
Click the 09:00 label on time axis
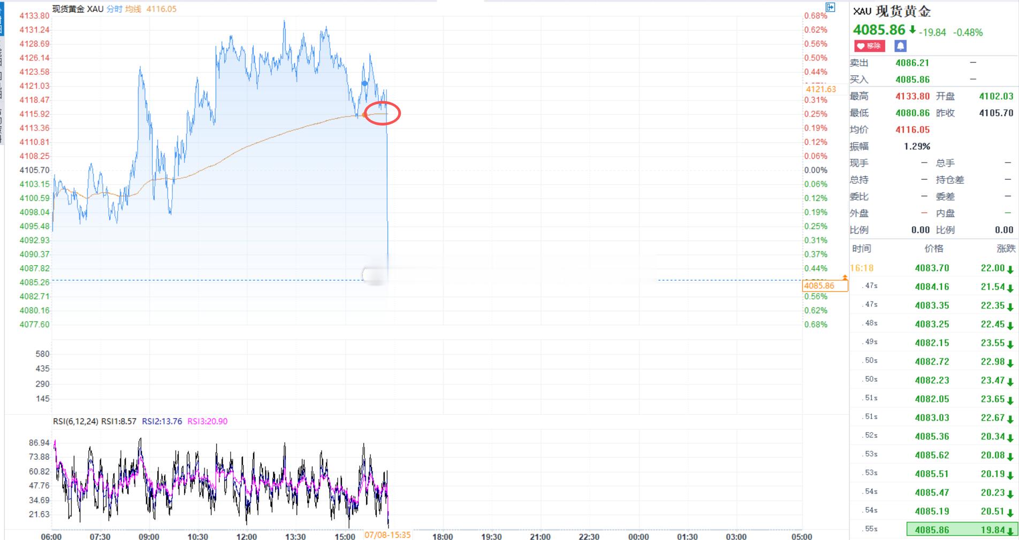click(x=149, y=536)
